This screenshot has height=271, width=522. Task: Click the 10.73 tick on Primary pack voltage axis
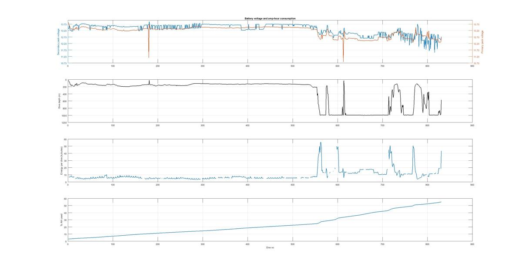(x=476, y=63)
